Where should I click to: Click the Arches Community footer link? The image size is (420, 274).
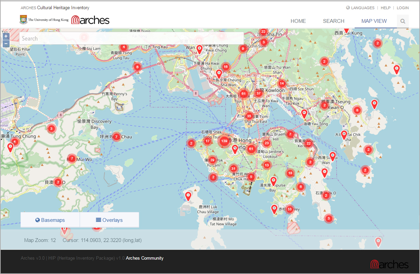(x=145, y=258)
